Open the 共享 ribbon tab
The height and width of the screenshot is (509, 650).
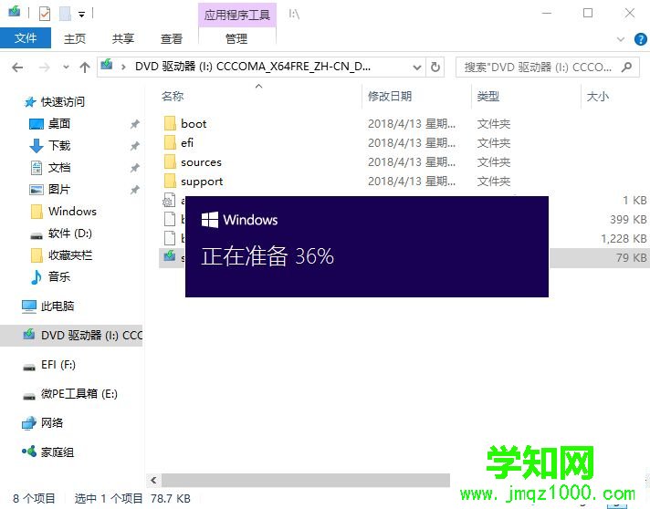[123, 38]
